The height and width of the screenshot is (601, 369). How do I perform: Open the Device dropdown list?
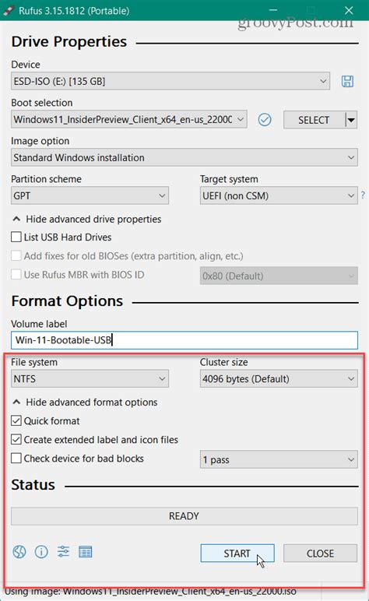pyautogui.click(x=170, y=81)
